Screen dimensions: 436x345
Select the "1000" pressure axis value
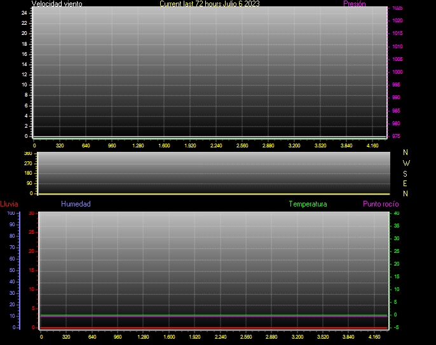tap(397, 72)
